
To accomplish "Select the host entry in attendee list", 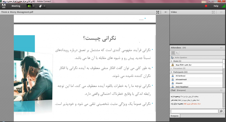I will pyautogui.click(x=196, y=65).
